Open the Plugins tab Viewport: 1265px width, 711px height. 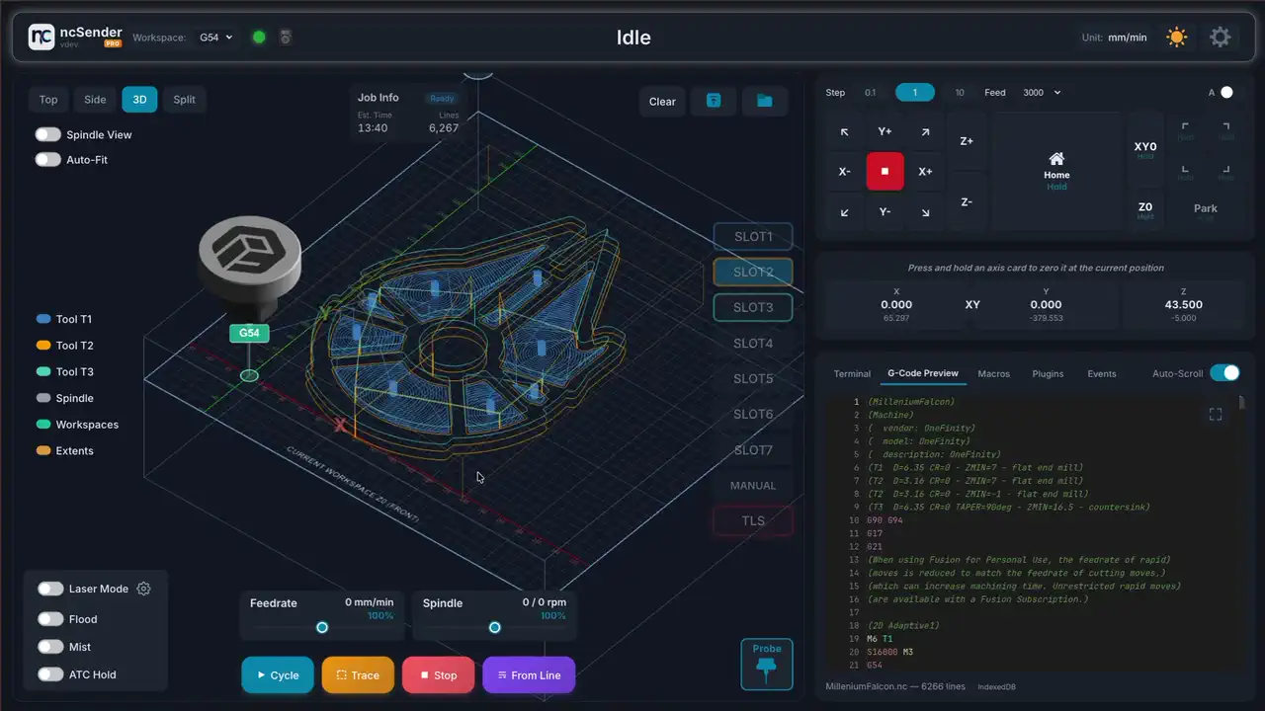(1048, 373)
